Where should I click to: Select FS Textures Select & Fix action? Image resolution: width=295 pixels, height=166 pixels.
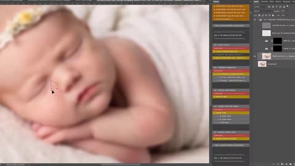coord(231,81)
